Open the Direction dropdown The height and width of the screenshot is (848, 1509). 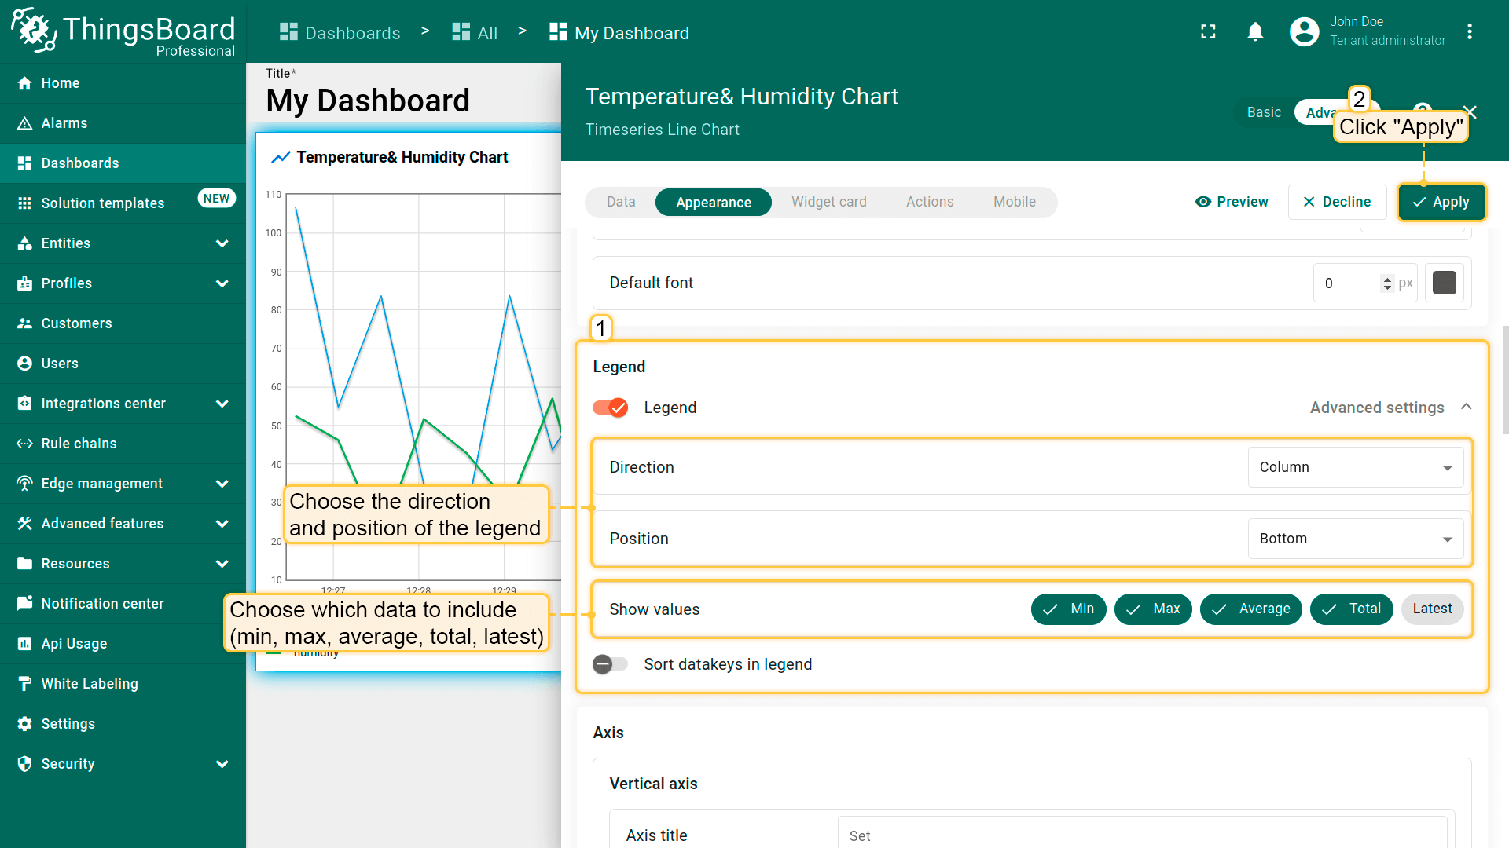click(1355, 468)
